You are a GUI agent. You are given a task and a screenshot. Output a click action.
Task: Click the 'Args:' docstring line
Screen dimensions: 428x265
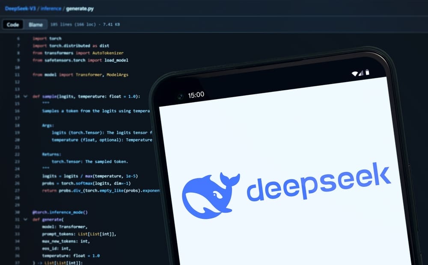[x=48, y=125]
